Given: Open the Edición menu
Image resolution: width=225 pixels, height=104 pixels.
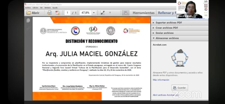Looking at the screenshot, I should tap(35, 8).
